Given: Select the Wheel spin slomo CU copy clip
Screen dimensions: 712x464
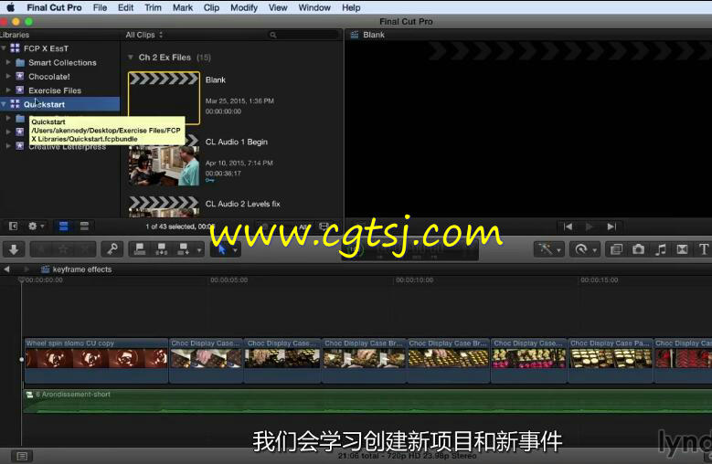Looking at the screenshot, I should 96,360.
